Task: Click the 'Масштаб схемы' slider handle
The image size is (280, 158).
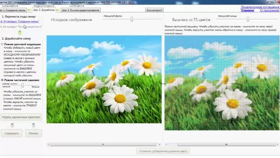Action: click(x=248, y=19)
